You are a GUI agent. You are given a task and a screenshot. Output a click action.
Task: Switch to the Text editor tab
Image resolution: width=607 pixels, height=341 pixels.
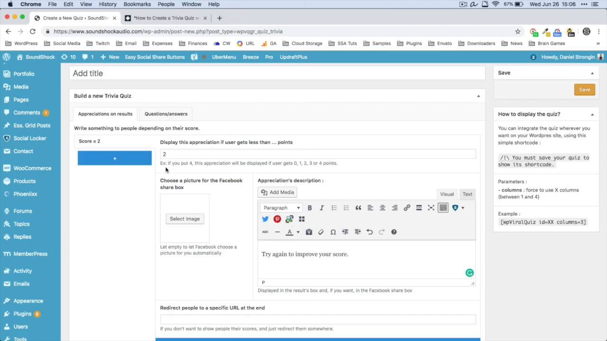(467, 194)
